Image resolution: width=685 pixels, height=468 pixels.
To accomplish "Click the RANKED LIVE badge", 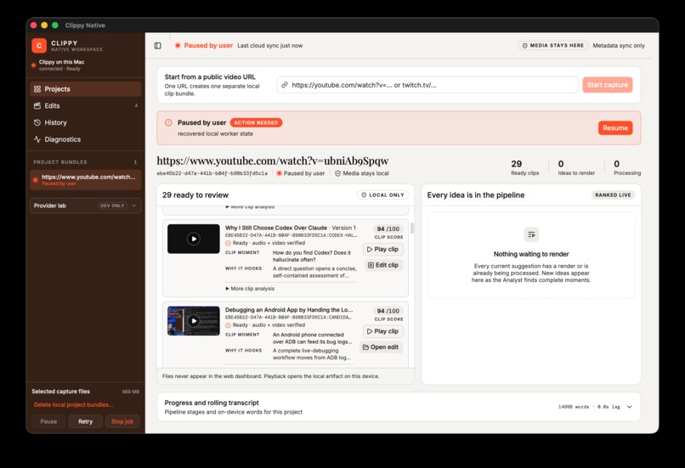I will click(x=613, y=195).
